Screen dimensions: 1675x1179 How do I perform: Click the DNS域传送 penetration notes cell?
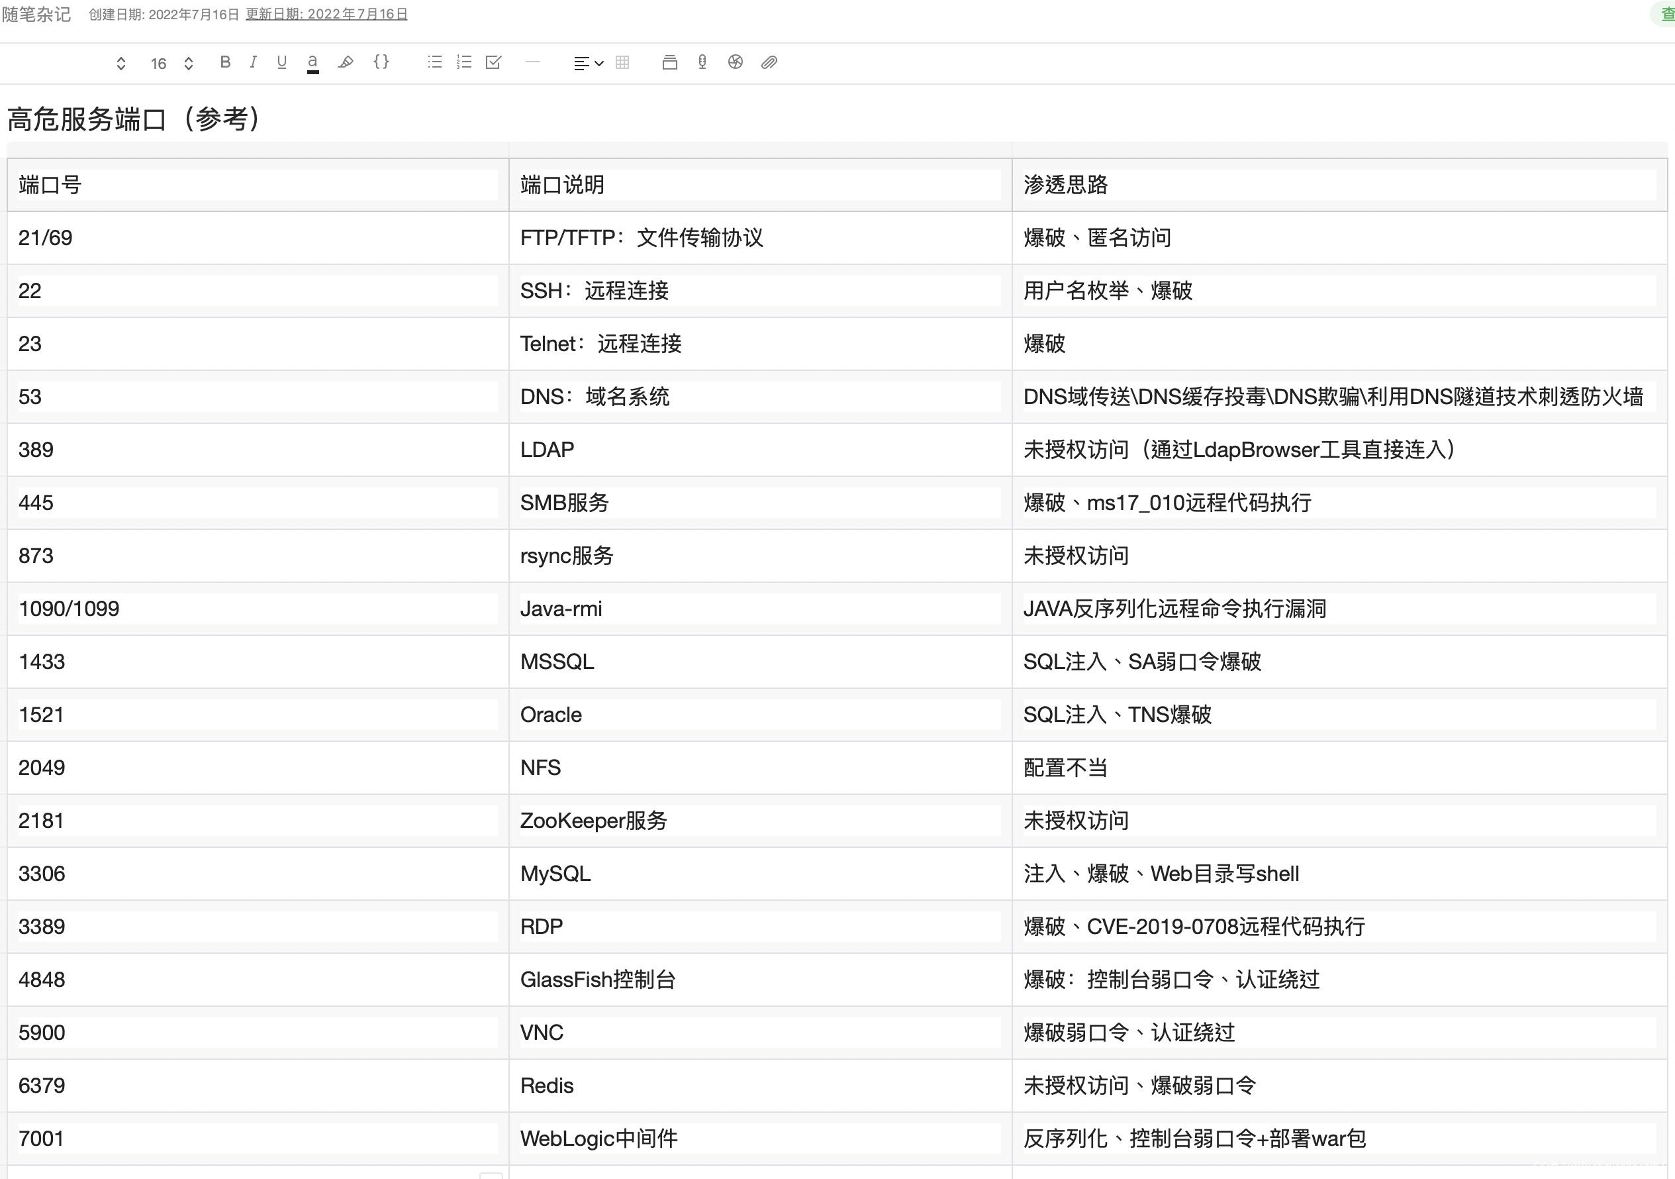coord(1339,396)
